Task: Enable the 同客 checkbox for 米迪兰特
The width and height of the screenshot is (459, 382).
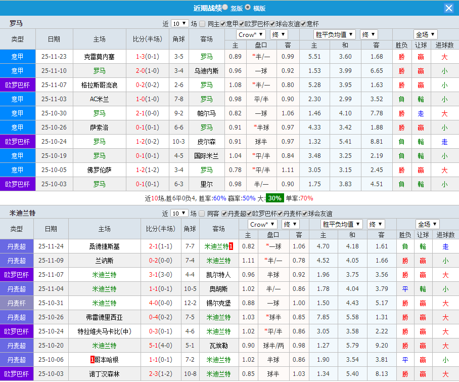Action: point(202,214)
